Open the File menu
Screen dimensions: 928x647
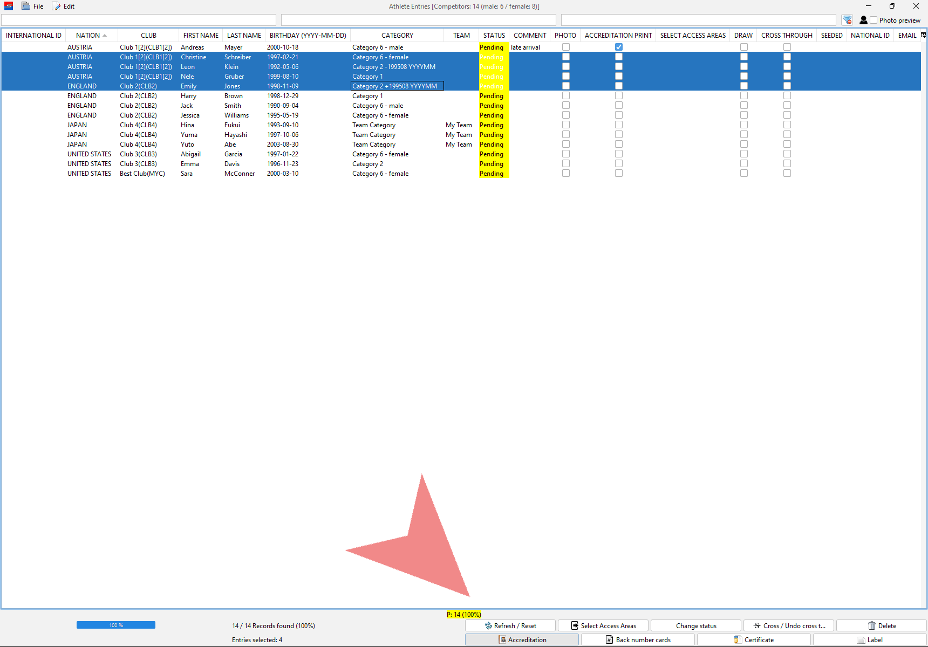coord(33,6)
